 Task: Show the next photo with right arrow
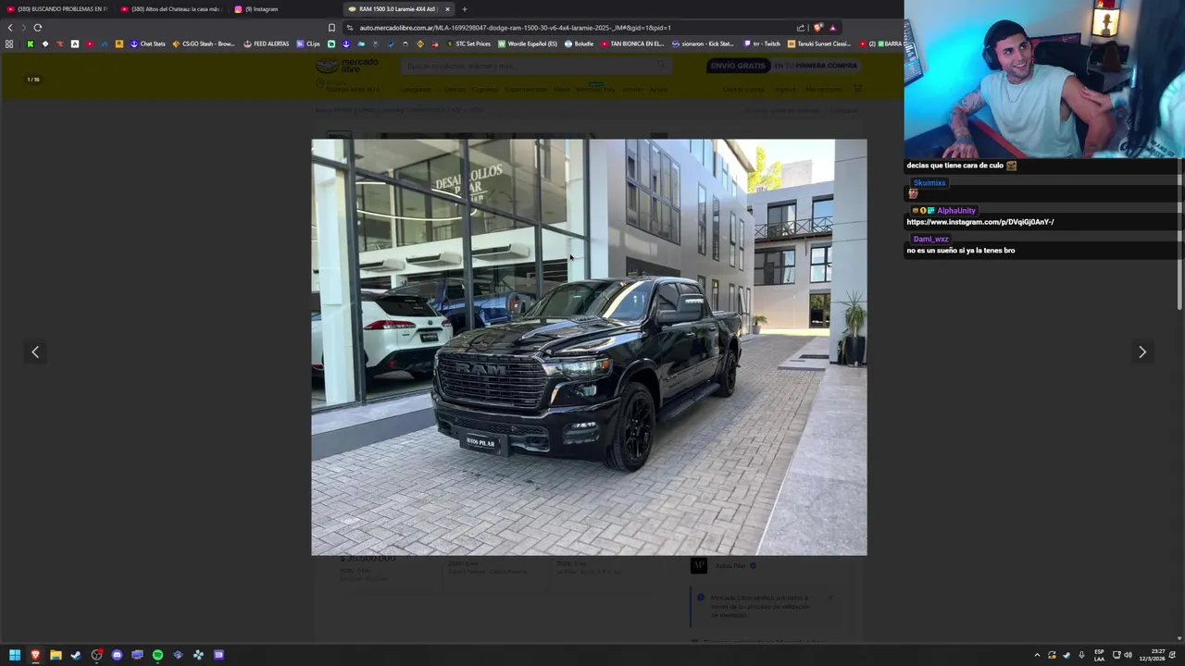pyautogui.click(x=1141, y=351)
